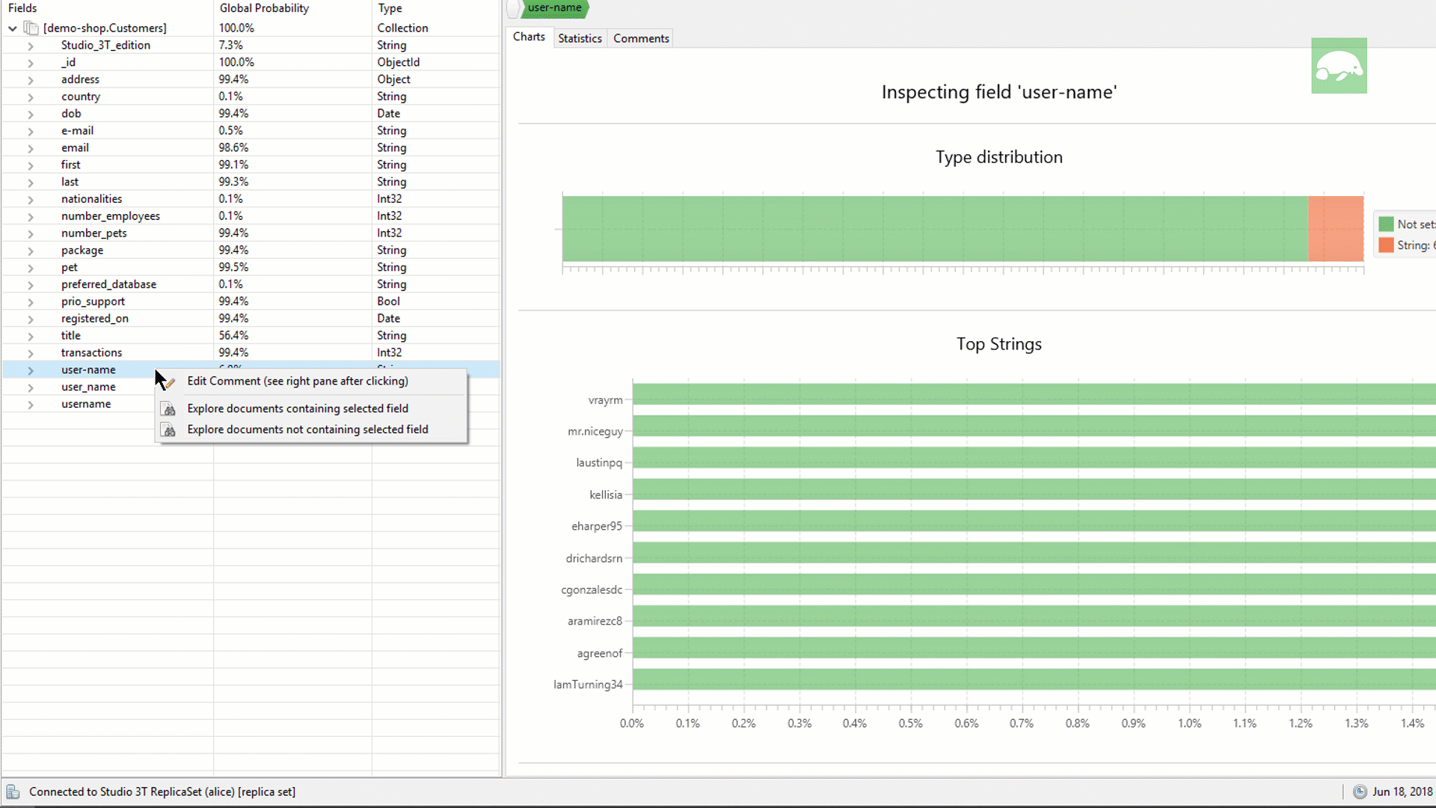Click the Bool type cell of prio_support
1436x808 pixels.
tap(388, 302)
